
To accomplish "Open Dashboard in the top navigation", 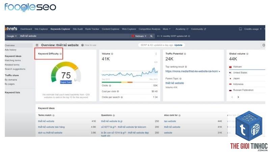I will tap(26, 29).
